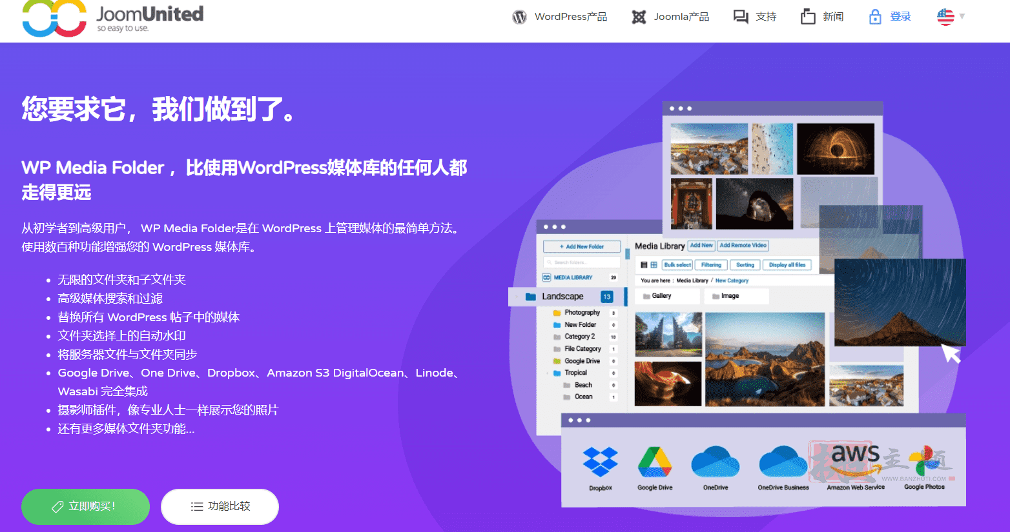Screen dimensions: 1010x532
Task: Click the news icon in navigation
Action: click(808, 17)
